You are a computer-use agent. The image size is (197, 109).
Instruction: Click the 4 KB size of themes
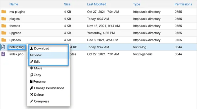[x=68, y=26]
